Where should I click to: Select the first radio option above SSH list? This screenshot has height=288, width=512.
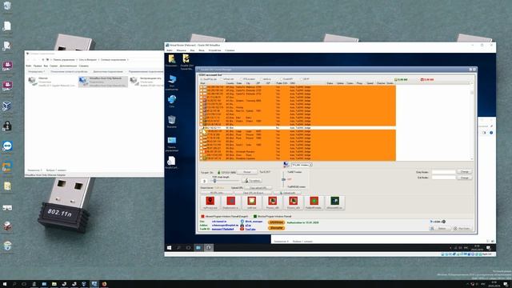coord(202,79)
